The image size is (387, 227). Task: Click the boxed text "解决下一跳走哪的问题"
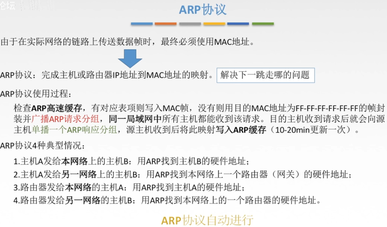[266, 75]
